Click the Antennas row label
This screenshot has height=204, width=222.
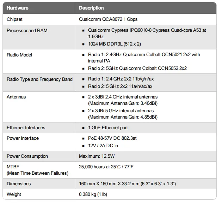click(16, 97)
